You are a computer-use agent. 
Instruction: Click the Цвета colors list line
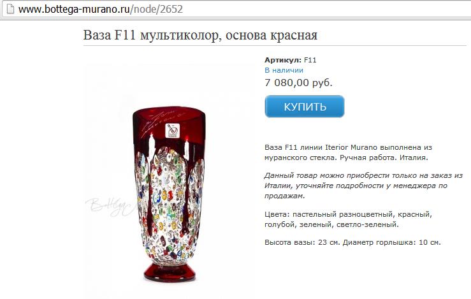click(x=349, y=219)
